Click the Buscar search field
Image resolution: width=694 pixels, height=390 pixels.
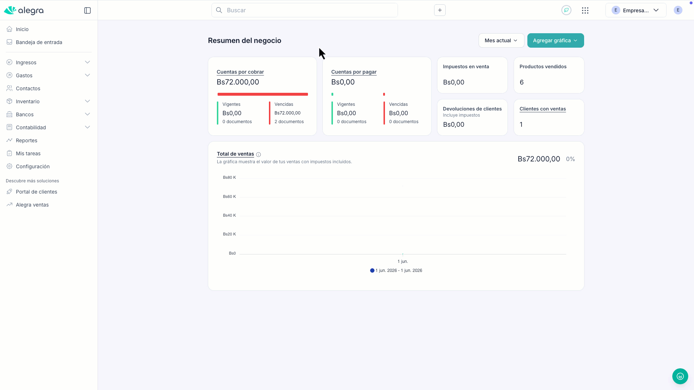coord(305,10)
